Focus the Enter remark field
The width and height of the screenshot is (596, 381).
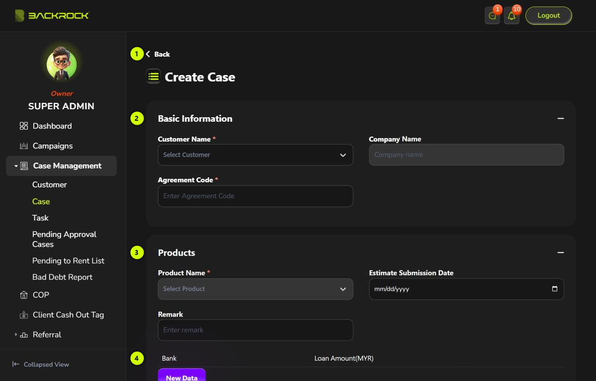[x=255, y=330]
